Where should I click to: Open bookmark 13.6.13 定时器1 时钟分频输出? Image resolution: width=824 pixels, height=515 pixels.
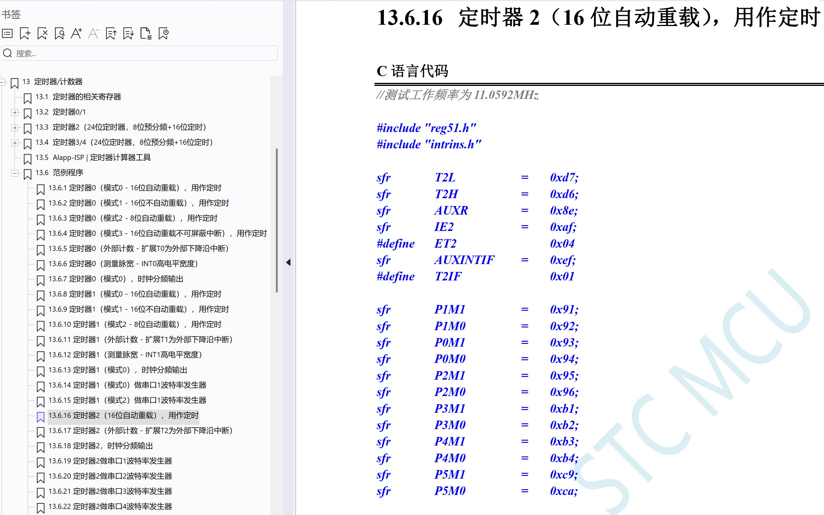click(x=118, y=370)
